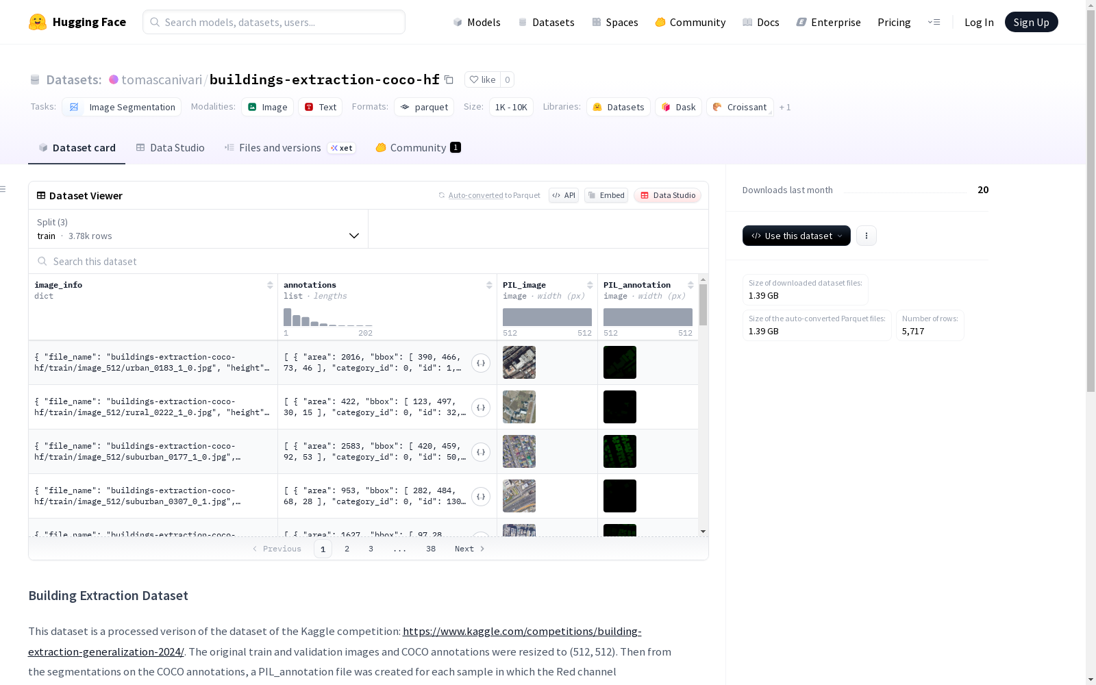Click the annotations lengths histogram bar
This screenshot has width=1096, height=685.
pos(288,317)
